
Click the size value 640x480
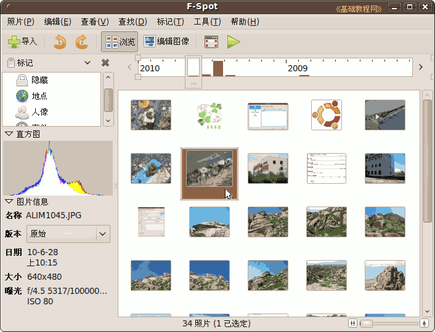(44, 277)
